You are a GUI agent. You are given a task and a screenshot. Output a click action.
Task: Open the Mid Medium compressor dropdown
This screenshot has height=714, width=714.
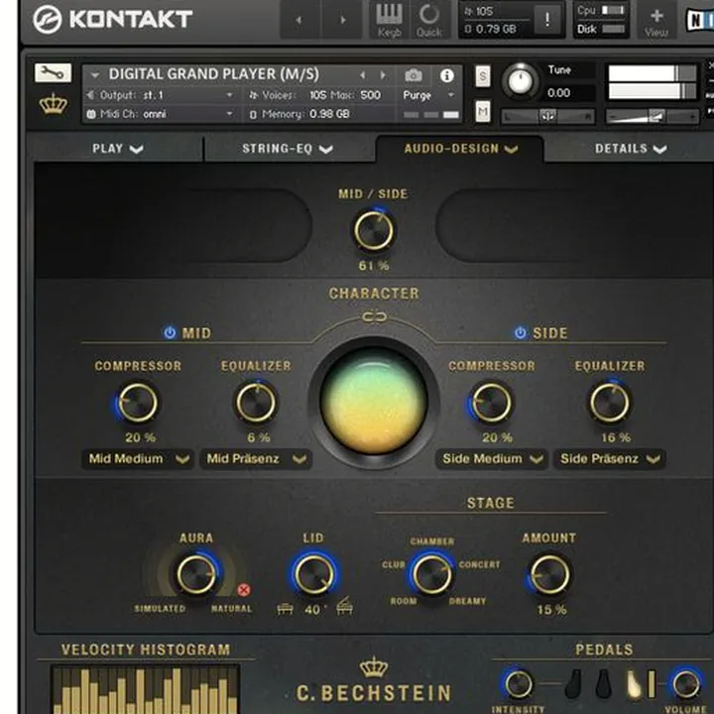click(138, 458)
